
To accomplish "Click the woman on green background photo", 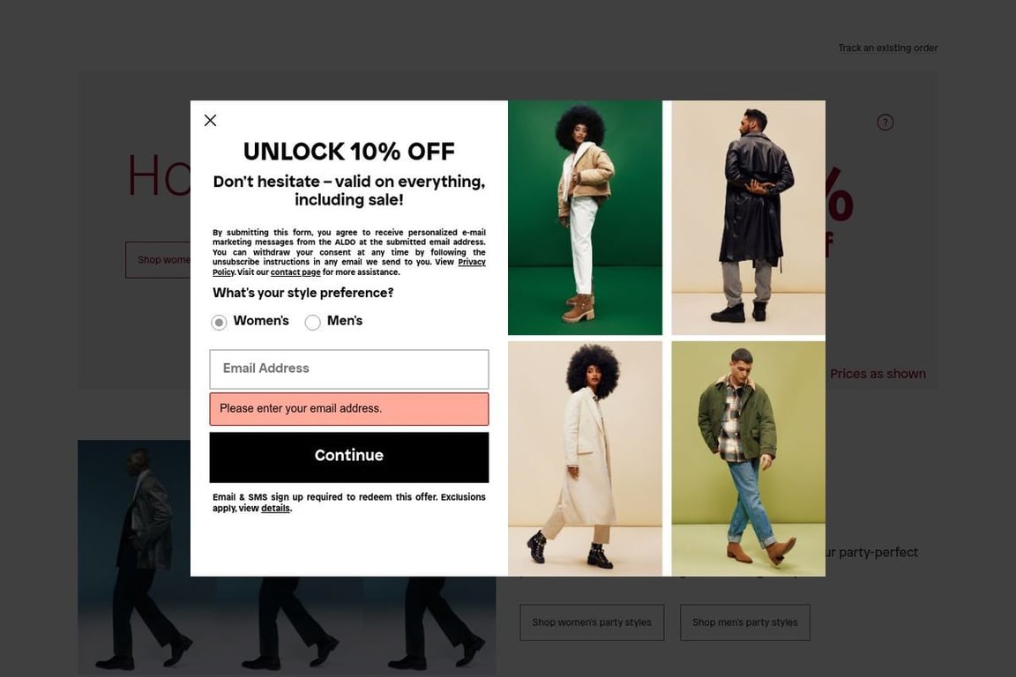I will tap(585, 218).
